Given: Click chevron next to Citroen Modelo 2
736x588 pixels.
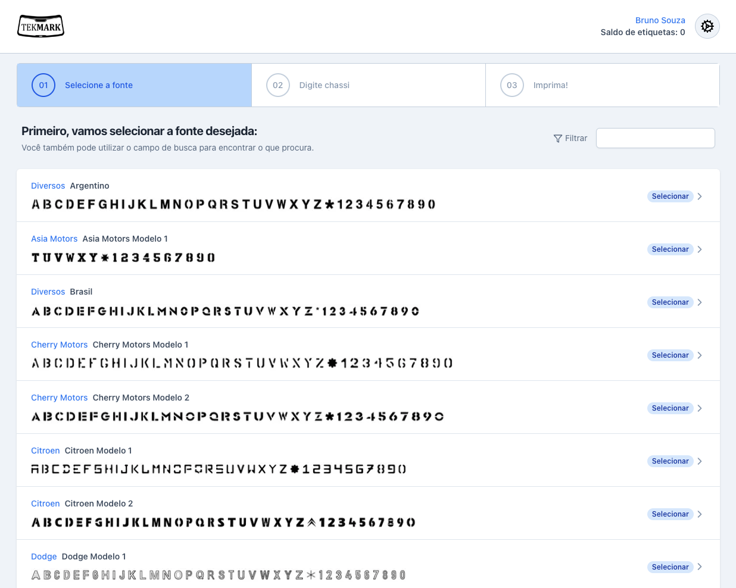Looking at the screenshot, I should [700, 514].
